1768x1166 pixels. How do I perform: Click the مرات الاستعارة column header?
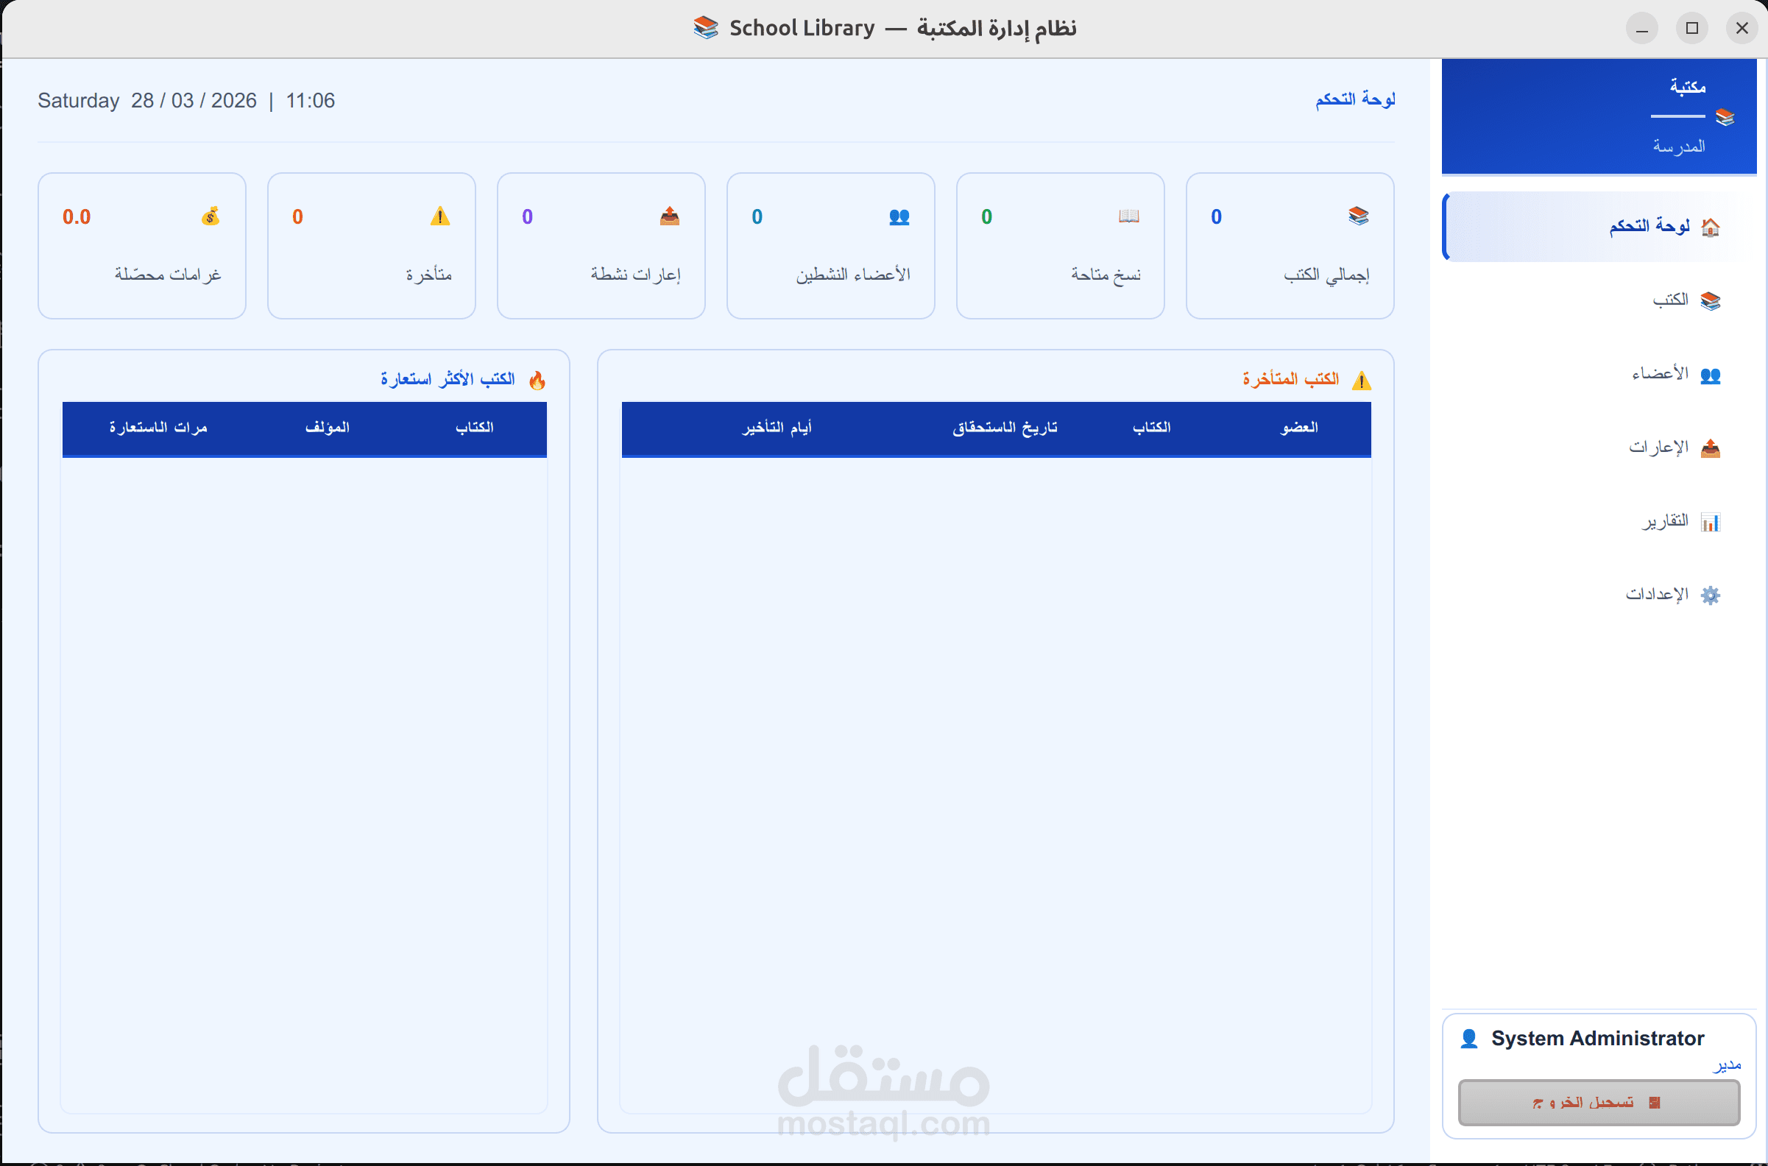[158, 428]
